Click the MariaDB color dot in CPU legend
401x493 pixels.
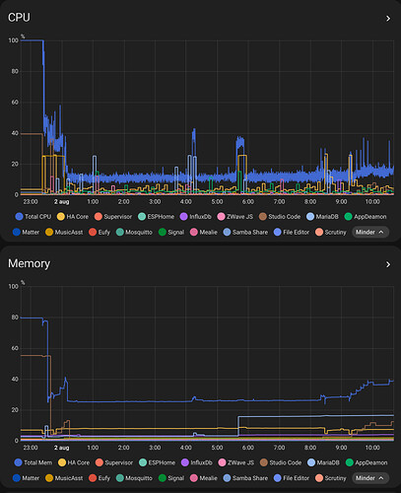click(310, 217)
